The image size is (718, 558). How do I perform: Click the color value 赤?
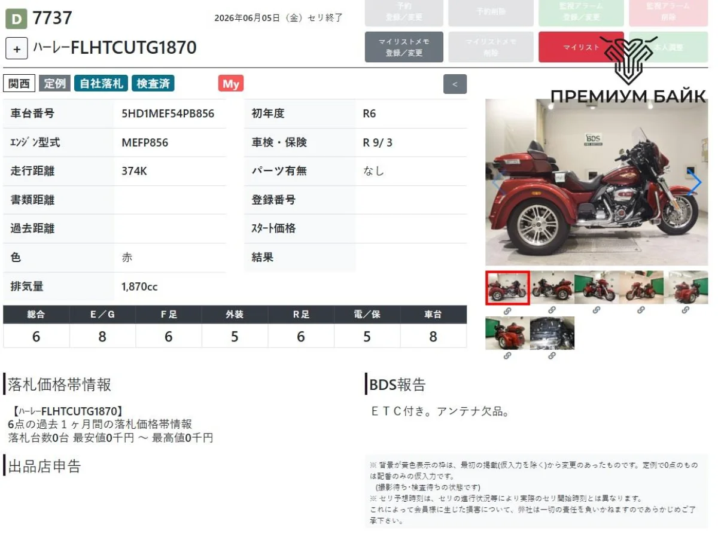(x=127, y=258)
